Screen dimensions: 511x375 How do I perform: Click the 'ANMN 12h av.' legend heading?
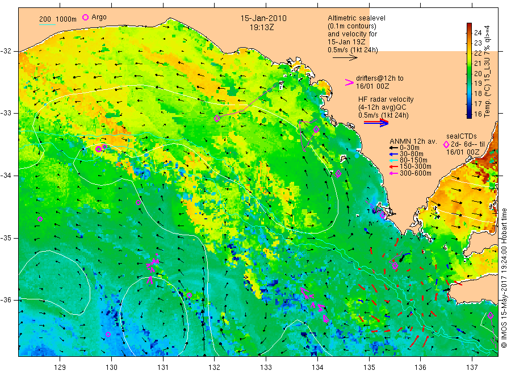(413, 141)
